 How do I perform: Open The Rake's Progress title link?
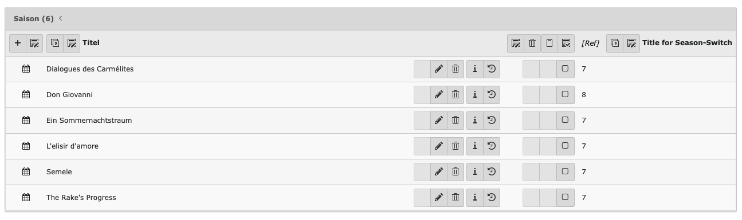point(81,198)
